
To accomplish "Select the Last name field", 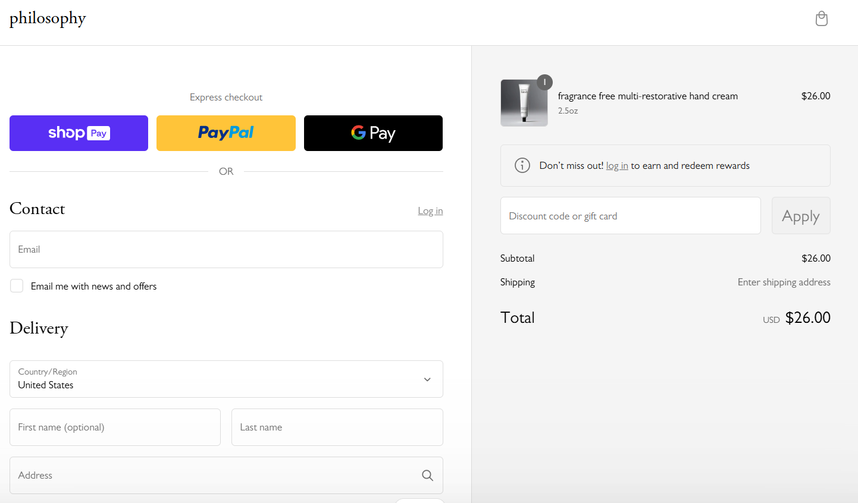I will [x=337, y=427].
